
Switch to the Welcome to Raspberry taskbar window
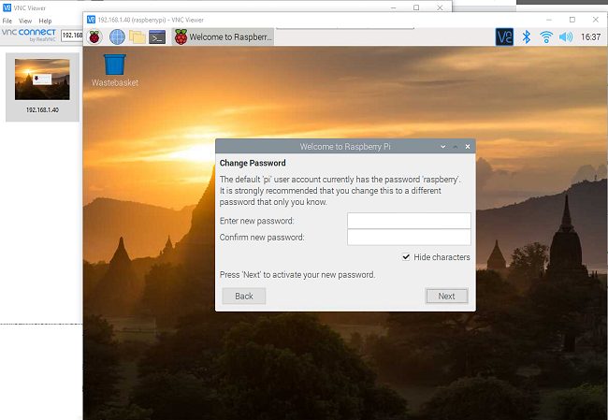tap(224, 37)
